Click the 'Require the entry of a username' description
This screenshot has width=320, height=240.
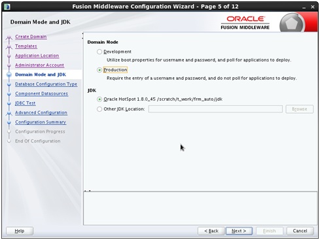(x=202, y=78)
